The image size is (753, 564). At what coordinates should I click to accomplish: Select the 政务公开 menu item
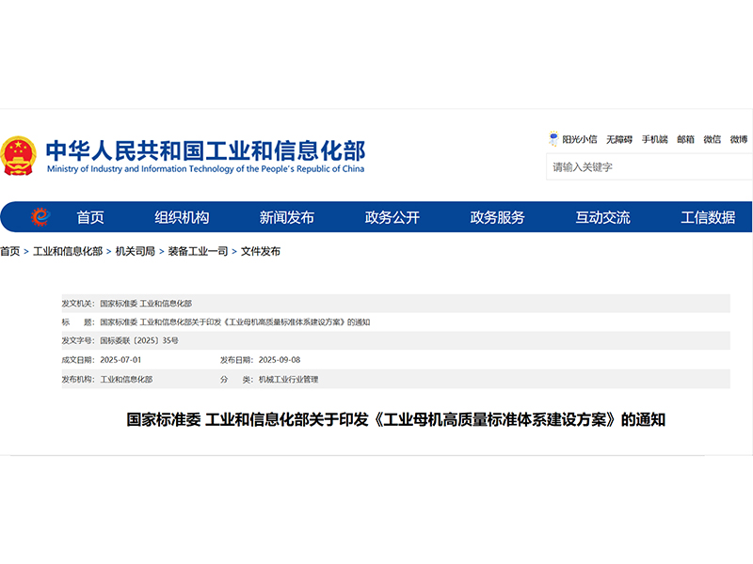point(392,217)
